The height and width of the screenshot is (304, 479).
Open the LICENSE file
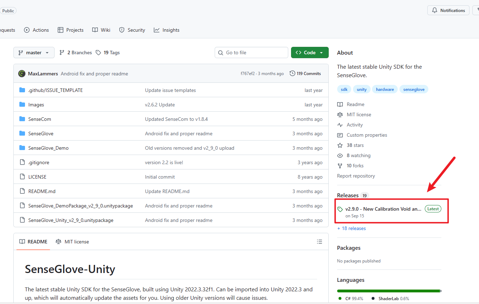point(37,177)
